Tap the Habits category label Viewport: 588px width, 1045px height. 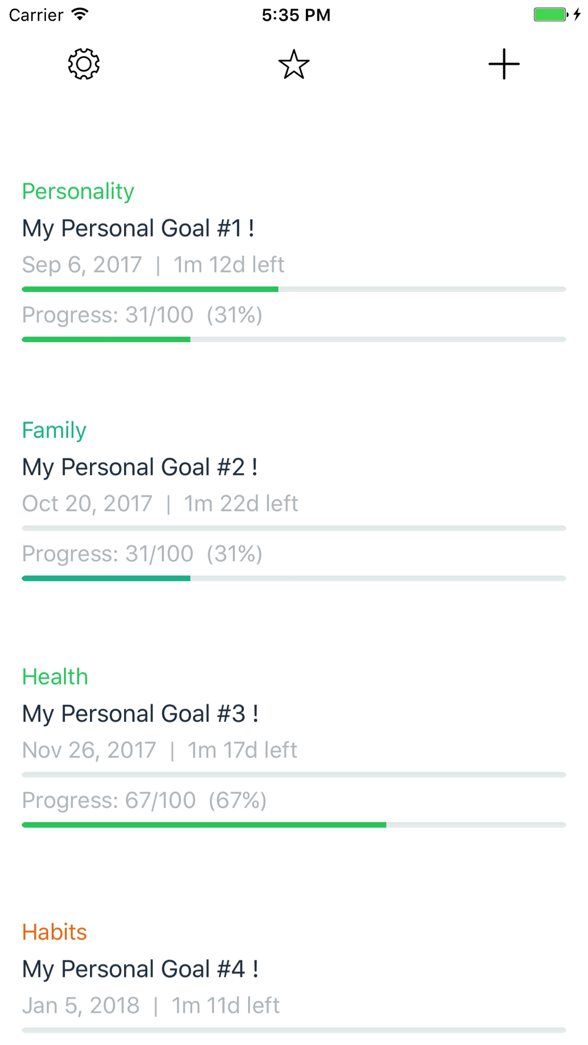tap(54, 932)
